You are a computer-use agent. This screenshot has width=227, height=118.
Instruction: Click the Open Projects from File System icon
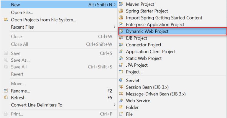[6, 19]
